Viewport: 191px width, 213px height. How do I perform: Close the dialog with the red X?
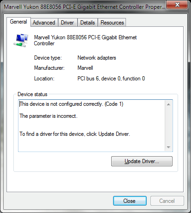[177, 5]
